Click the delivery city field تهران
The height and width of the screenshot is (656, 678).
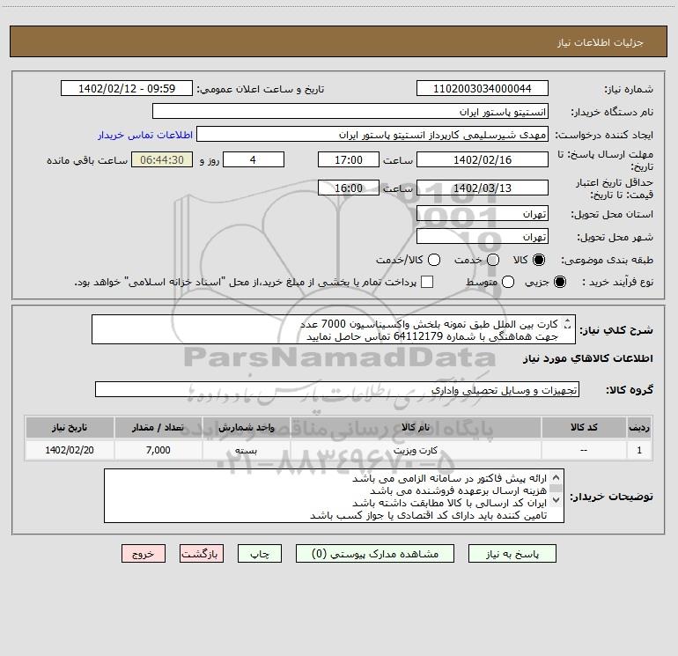click(x=483, y=237)
